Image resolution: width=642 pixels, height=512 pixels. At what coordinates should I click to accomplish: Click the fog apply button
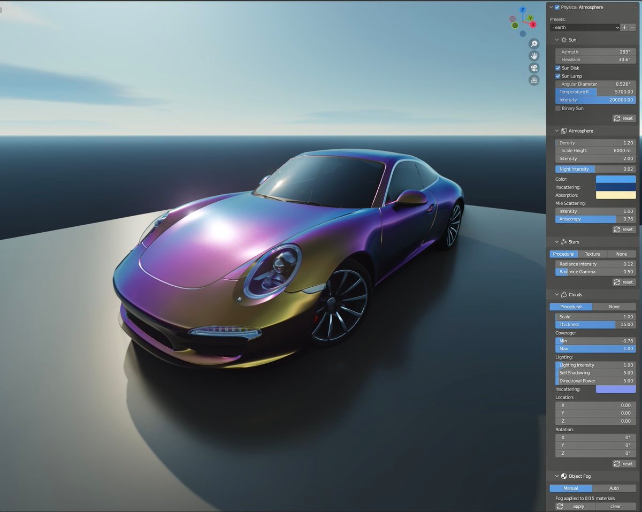pyautogui.click(x=579, y=506)
